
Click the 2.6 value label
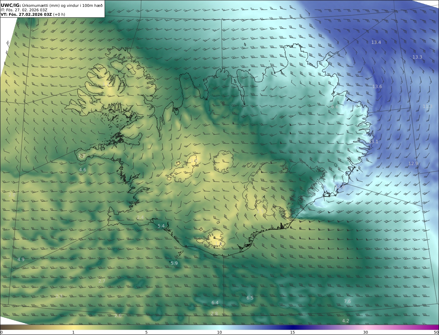click(118, 315)
